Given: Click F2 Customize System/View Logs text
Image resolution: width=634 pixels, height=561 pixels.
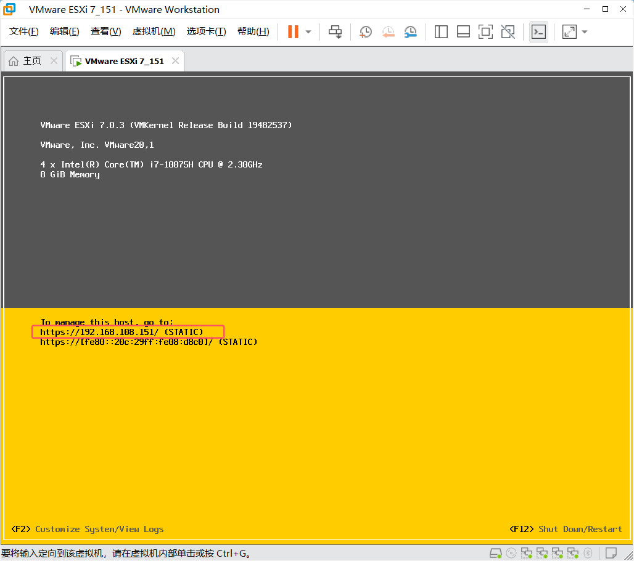Looking at the screenshot, I should 88,529.
